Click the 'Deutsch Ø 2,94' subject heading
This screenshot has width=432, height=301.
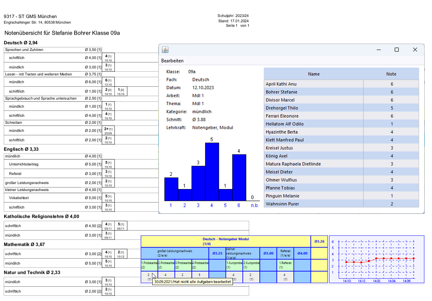[x=21, y=43]
